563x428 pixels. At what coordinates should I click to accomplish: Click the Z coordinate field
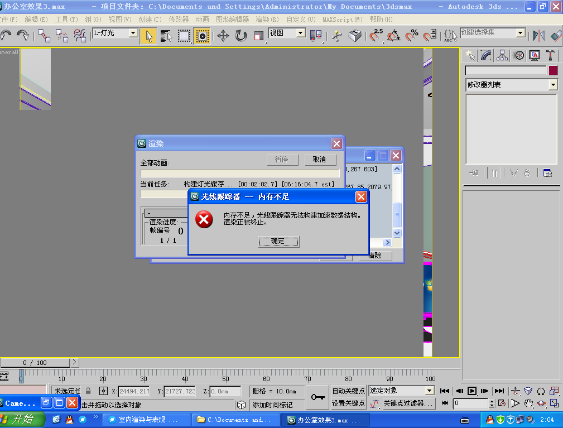(x=225, y=391)
